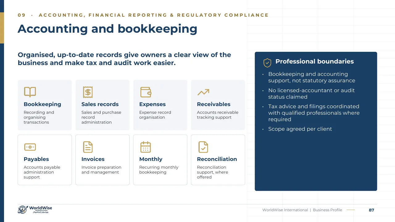
Task: Click the text "Accounts receivable tracking support"
Action: coord(218,115)
